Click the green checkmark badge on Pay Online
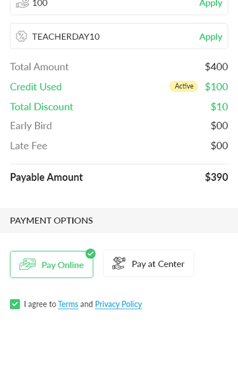This screenshot has height=365, width=238. click(x=91, y=253)
